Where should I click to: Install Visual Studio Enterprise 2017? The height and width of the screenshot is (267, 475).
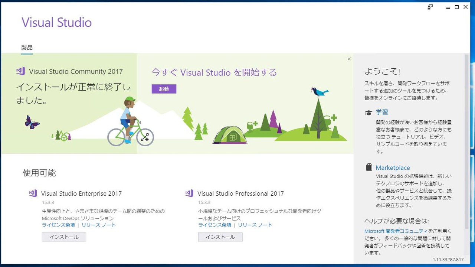tap(64, 237)
